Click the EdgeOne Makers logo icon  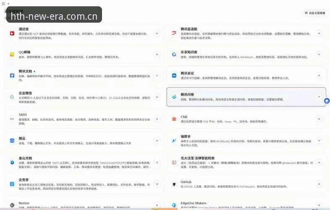(x=174, y=205)
